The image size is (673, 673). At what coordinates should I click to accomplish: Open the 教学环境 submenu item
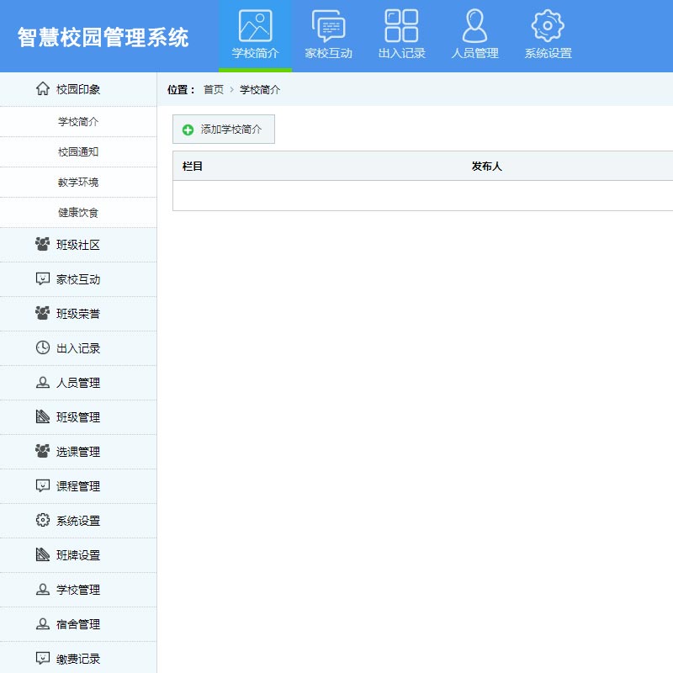[x=78, y=183]
